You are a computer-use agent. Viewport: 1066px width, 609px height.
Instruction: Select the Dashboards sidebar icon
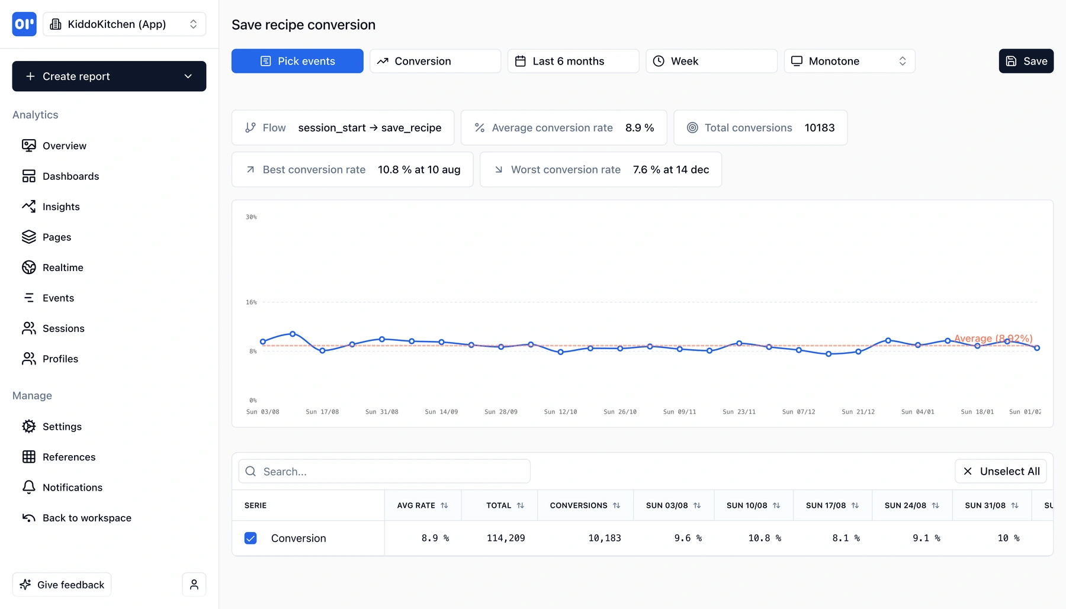point(29,176)
